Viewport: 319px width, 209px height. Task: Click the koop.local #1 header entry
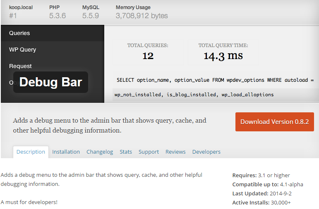21,12
